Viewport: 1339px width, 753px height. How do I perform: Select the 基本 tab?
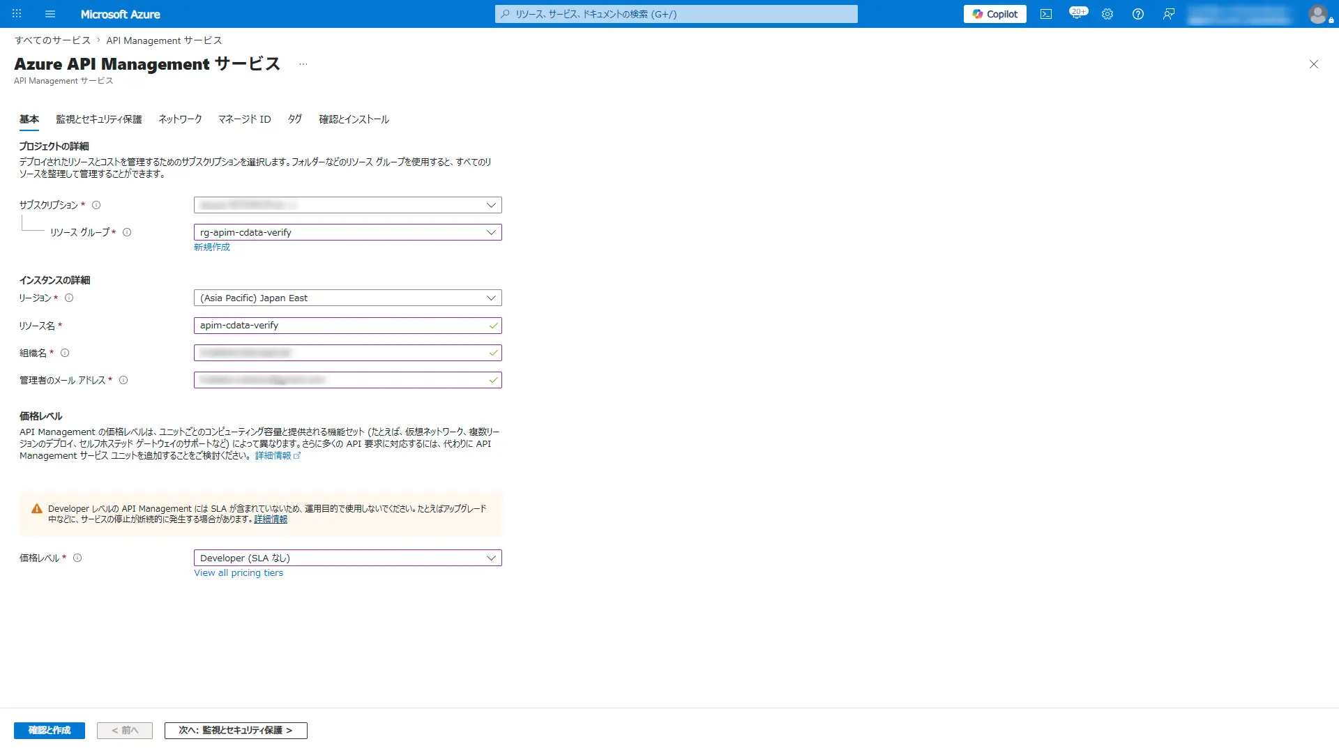click(29, 119)
